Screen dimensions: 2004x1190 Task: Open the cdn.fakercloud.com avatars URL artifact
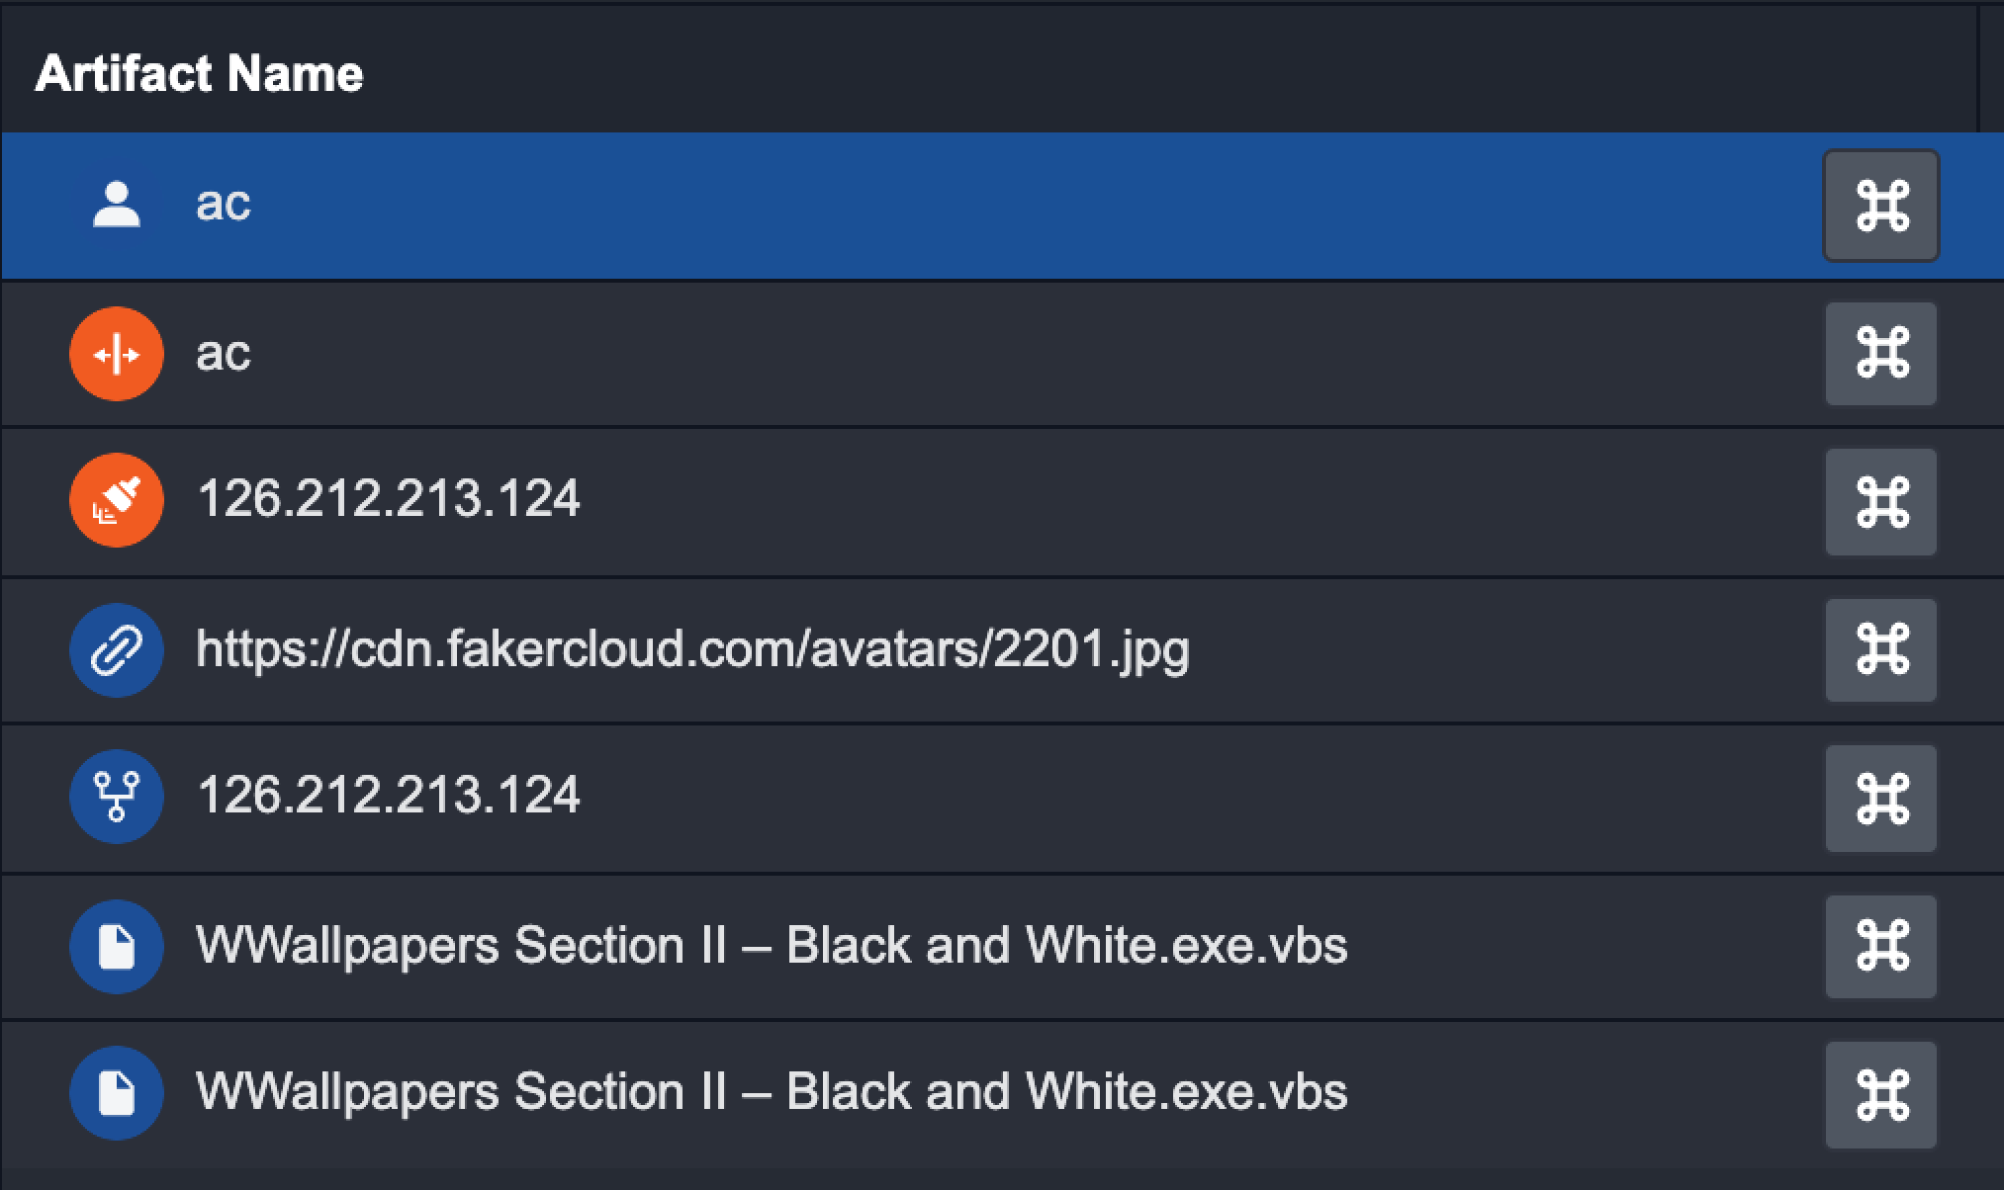pos(692,650)
